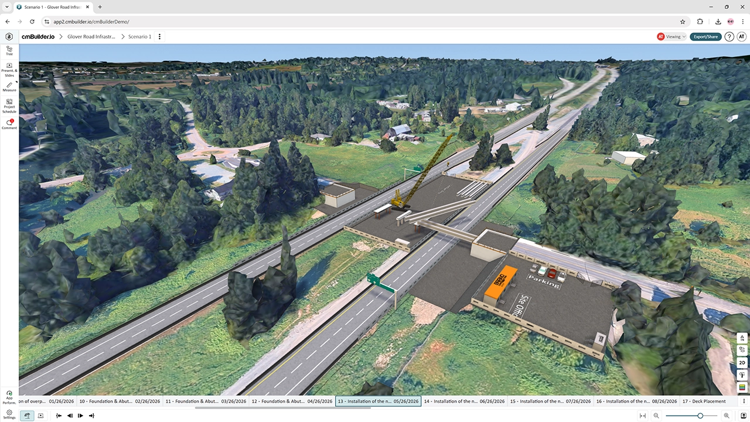This screenshot has width=750, height=422.
Task: Click the export timeline upload icon
Action: [743, 416]
